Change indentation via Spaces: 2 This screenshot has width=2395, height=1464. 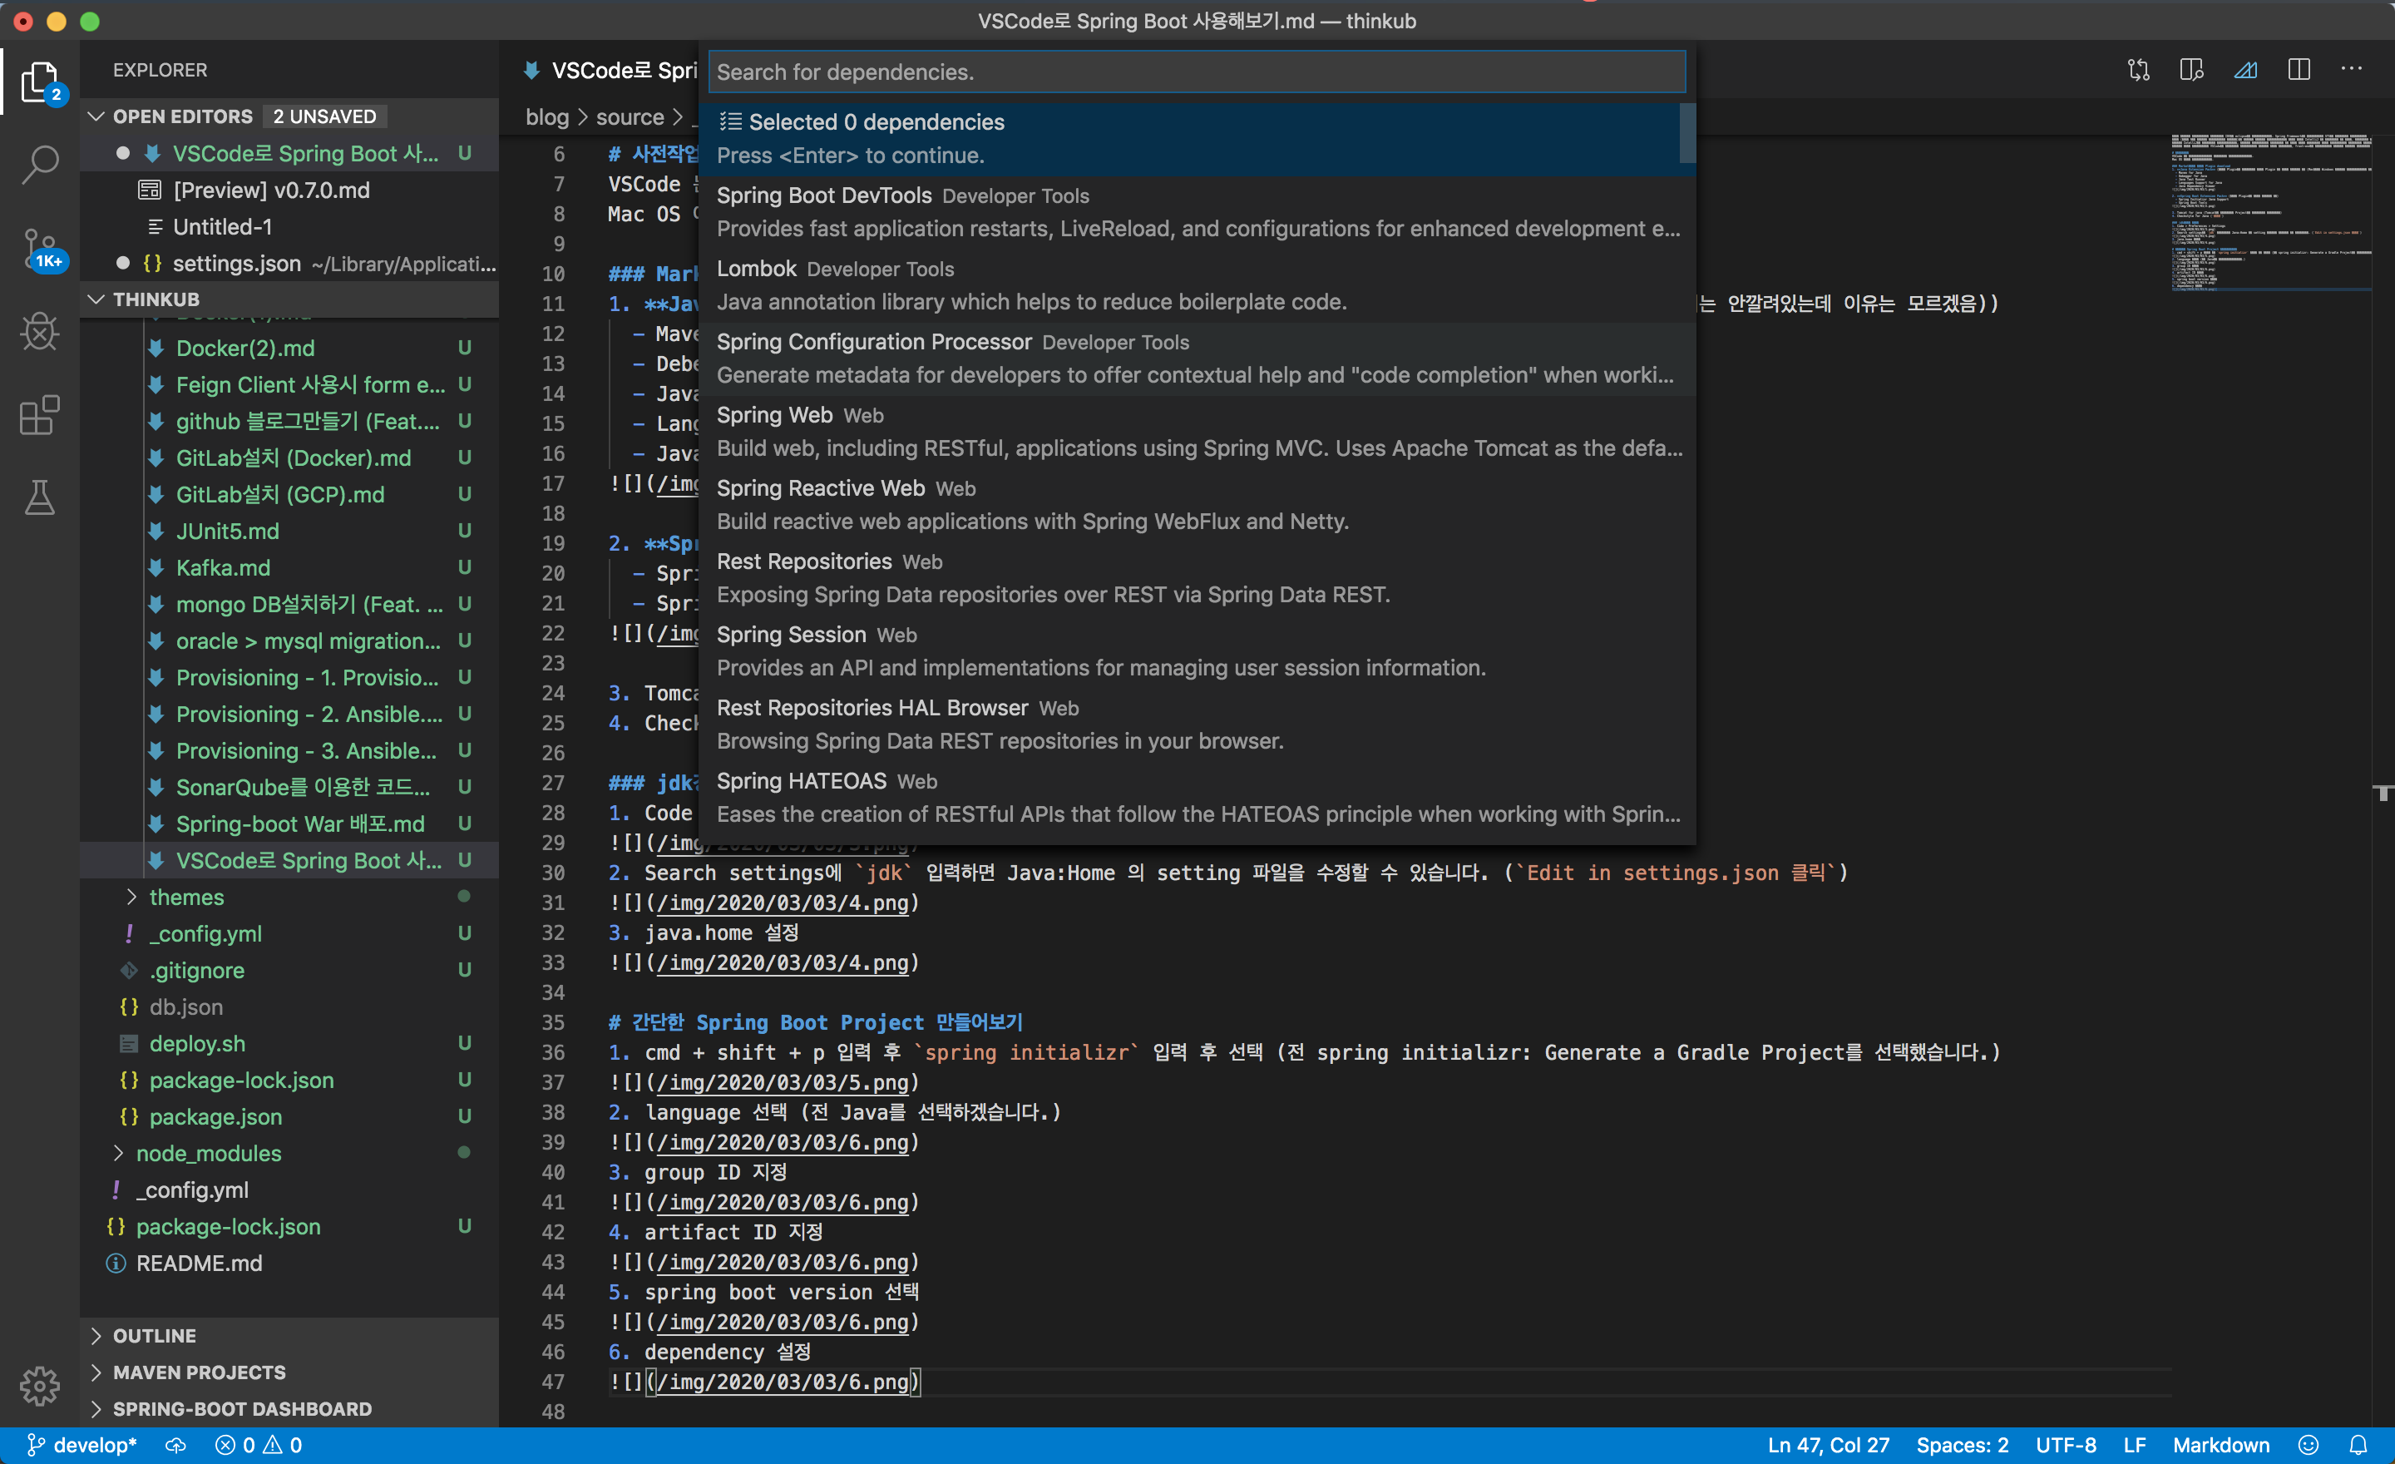(x=1962, y=1446)
